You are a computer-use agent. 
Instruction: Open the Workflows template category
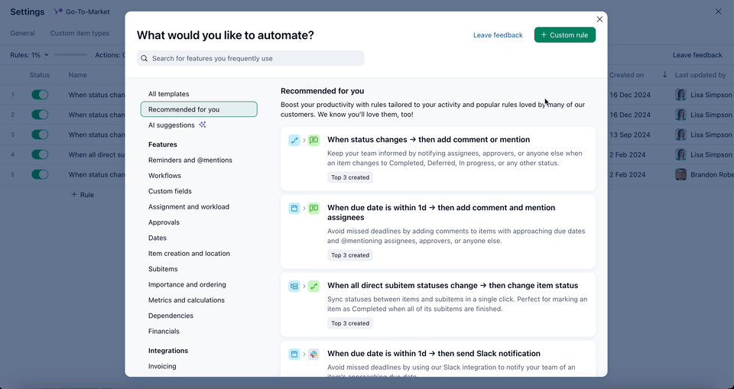click(164, 176)
